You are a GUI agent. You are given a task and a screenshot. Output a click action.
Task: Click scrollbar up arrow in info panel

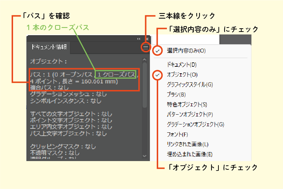(144, 59)
